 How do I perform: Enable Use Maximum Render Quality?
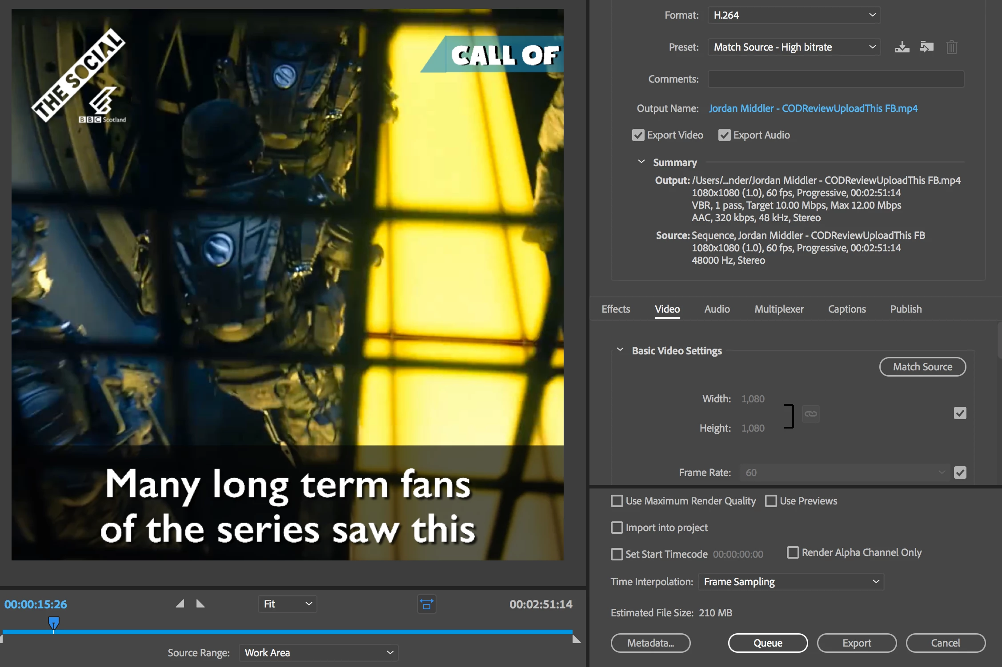(x=617, y=501)
